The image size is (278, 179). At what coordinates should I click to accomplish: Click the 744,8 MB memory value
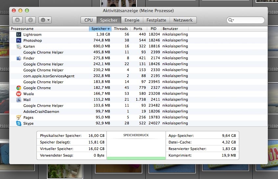click(102, 40)
